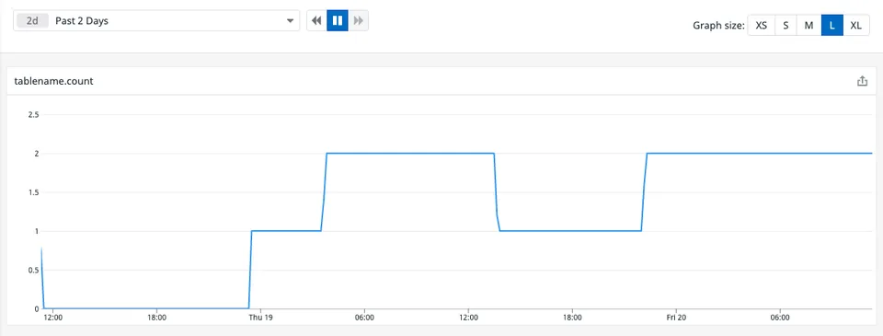The image size is (883, 336).
Task: Click the 2.5 y-axis label
Action: [x=33, y=114]
